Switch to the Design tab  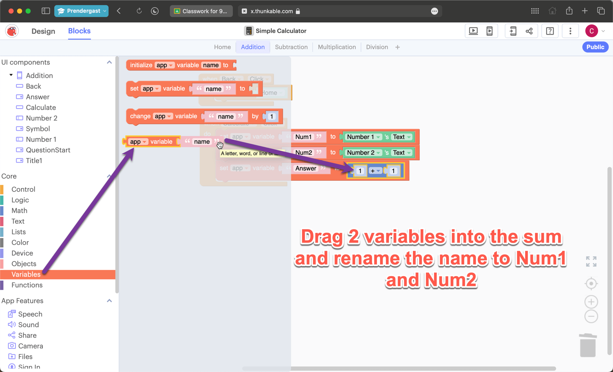pyautogui.click(x=43, y=31)
